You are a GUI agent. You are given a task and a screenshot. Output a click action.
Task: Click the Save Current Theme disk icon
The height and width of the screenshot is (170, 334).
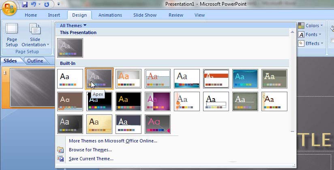[x=60, y=159]
